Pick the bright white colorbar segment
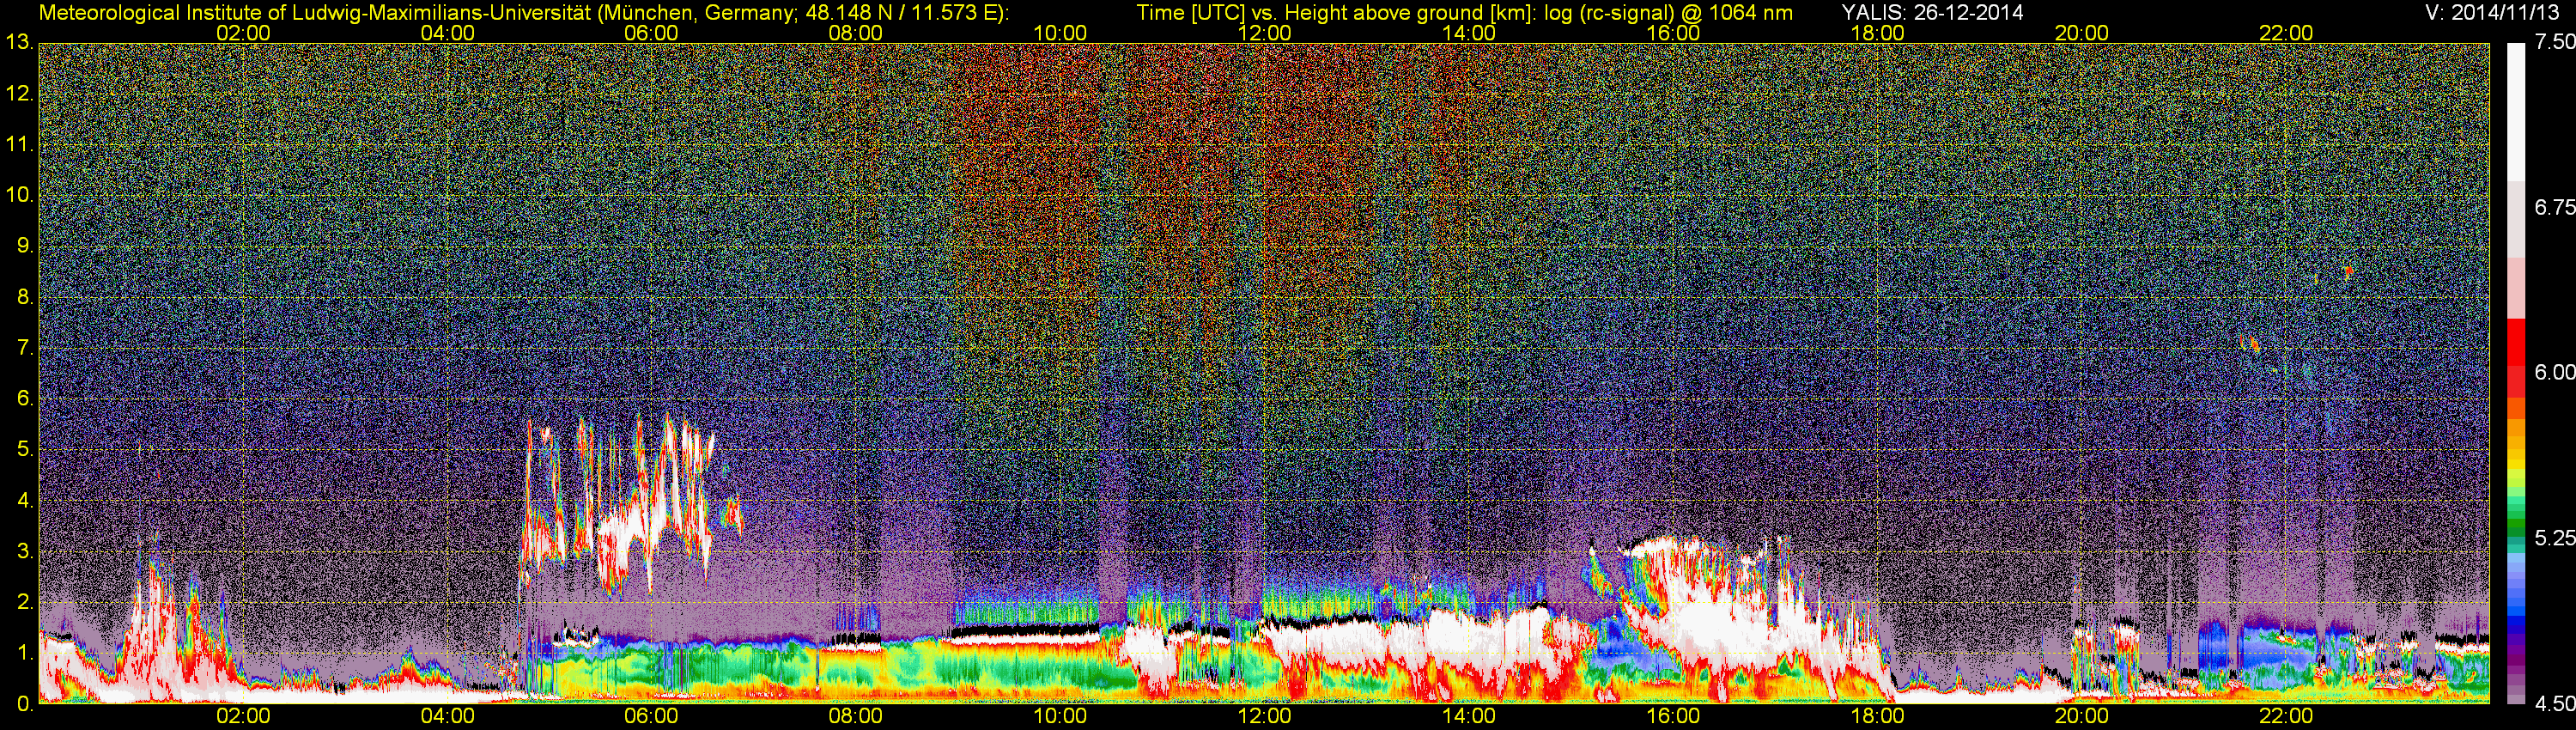2576x730 pixels. click(2515, 112)
